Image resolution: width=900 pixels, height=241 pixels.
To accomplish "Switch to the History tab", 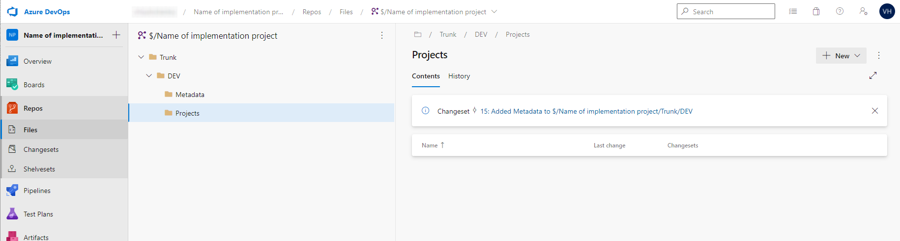I will tap(459, 76).
